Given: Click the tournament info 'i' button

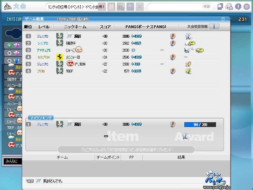Looking at the screenshot, I should coord(214,27).
